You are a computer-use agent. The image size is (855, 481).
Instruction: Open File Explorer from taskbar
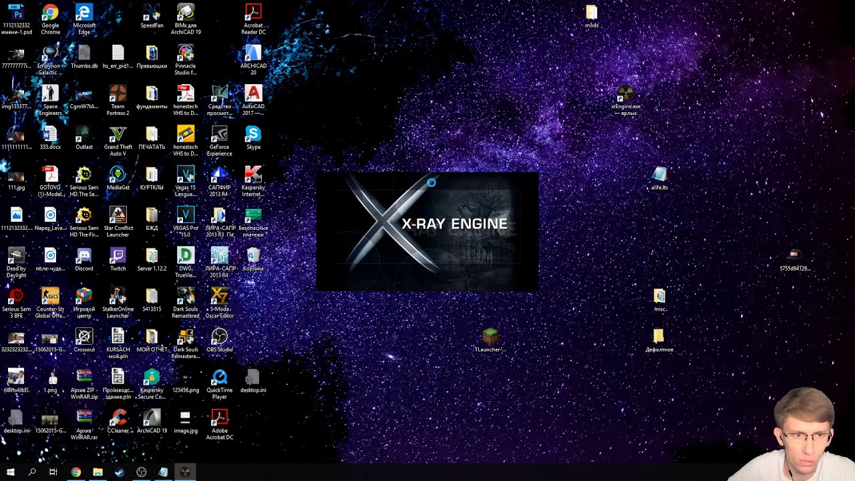(x=98, y=472)
